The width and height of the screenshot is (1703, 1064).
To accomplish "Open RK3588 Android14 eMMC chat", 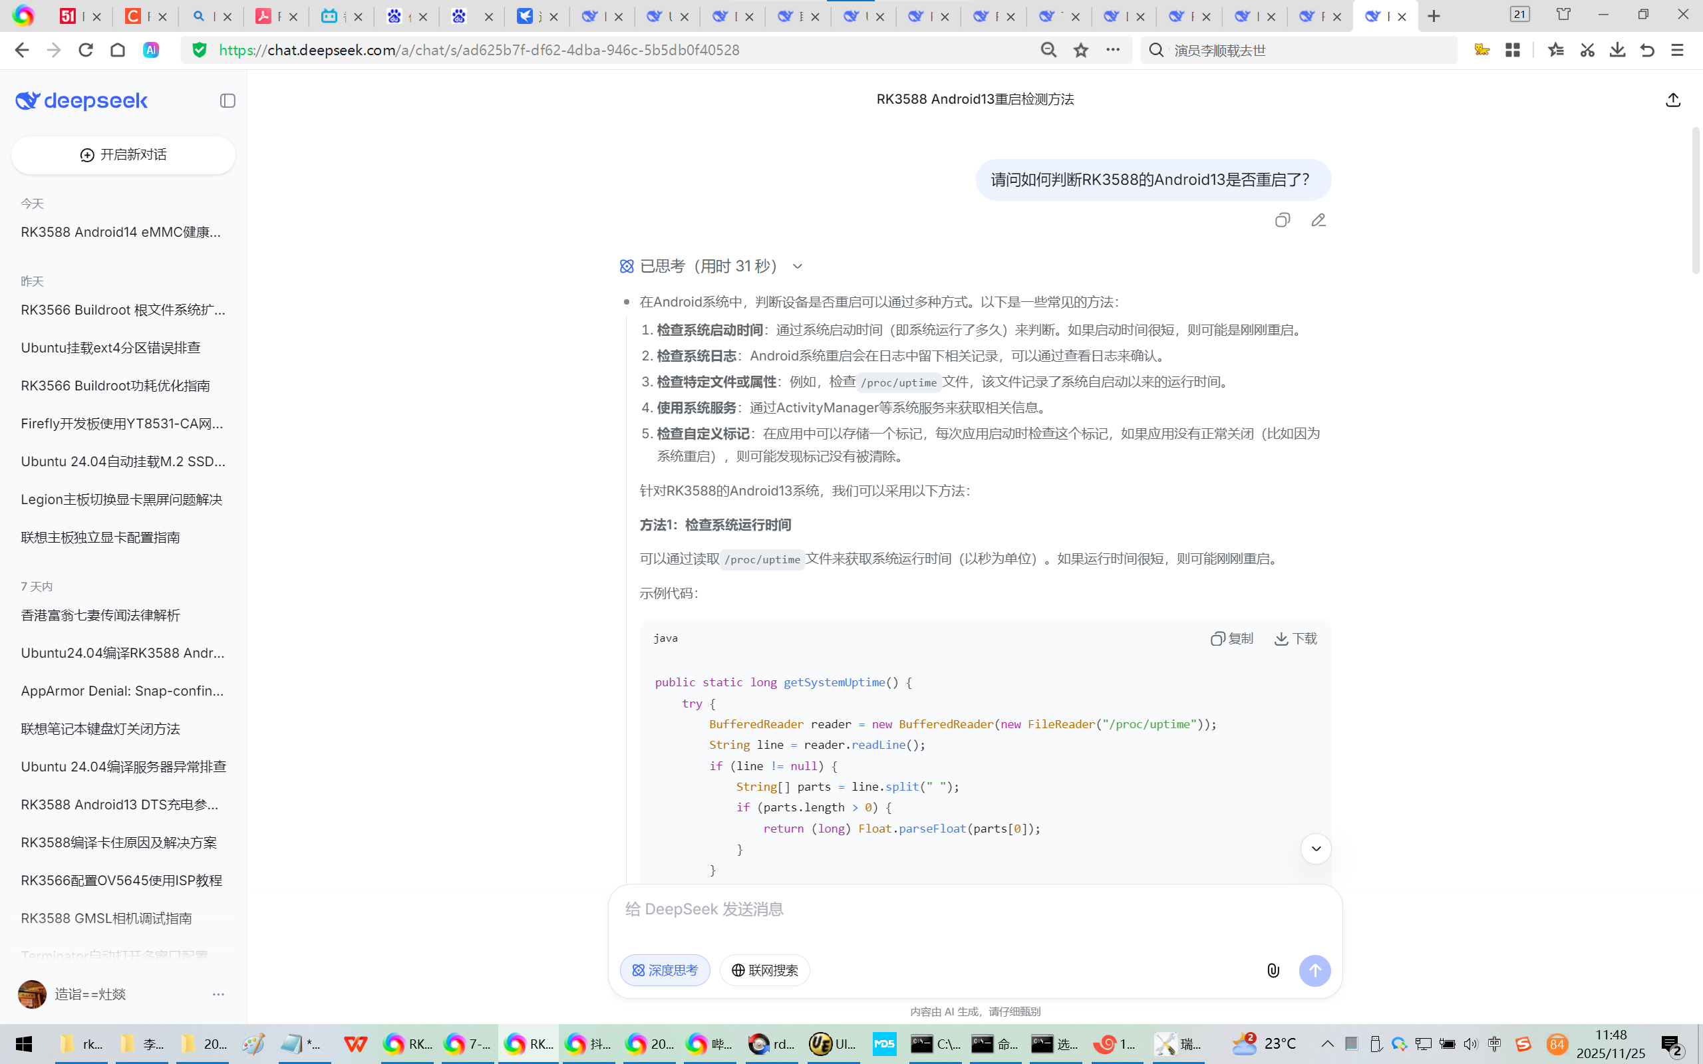I will [121, 232].
